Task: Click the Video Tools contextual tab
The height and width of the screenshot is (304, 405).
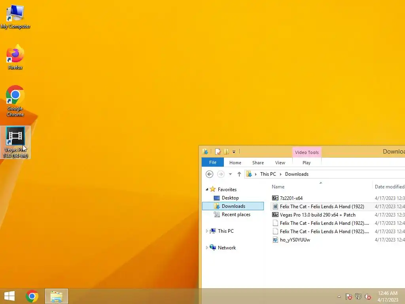Action: click(307, 152)
